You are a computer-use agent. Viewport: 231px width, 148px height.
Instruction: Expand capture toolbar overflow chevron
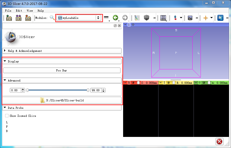coord(197,18)
